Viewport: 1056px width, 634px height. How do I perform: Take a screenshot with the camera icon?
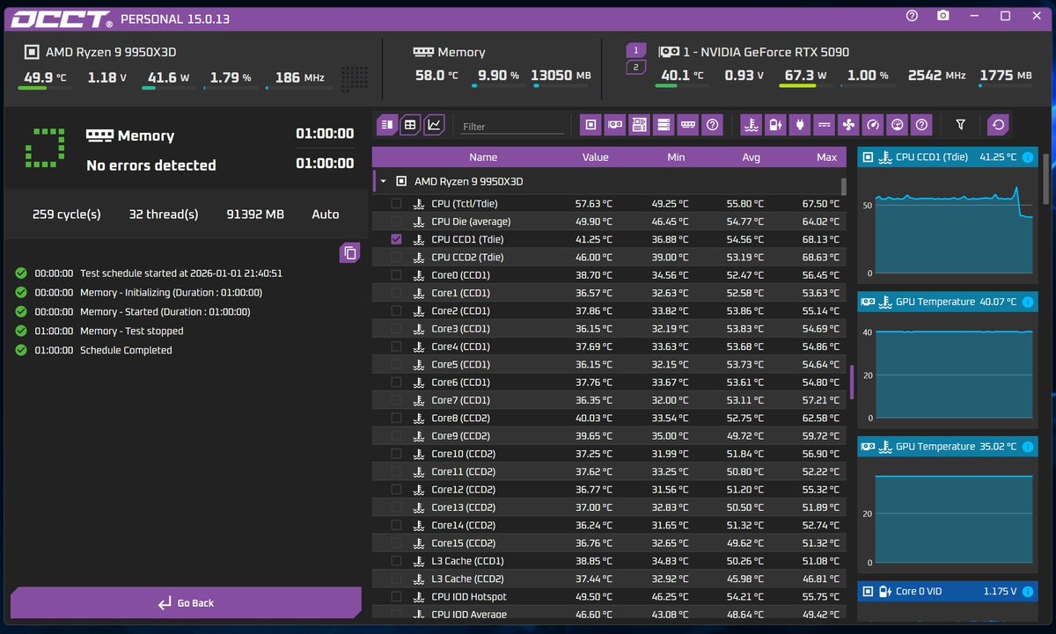point(943,16)
